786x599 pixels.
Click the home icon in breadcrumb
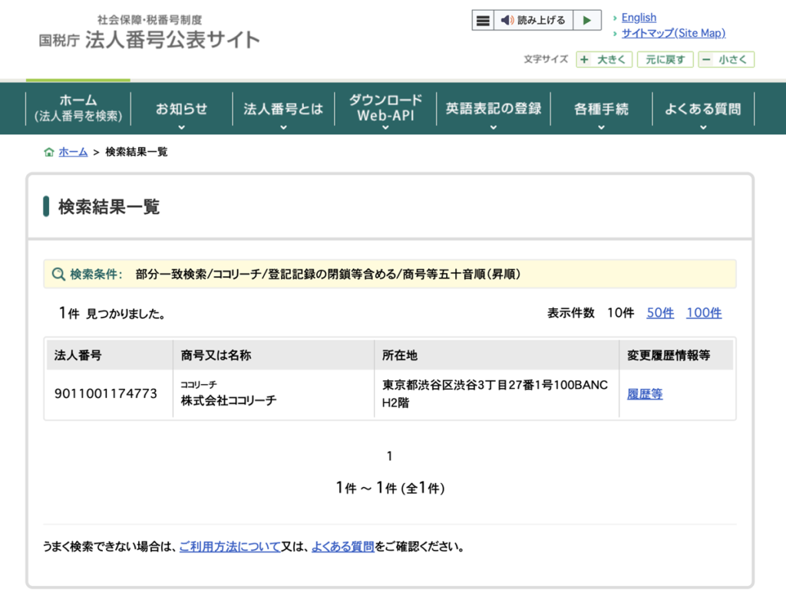tap(49, 152)
